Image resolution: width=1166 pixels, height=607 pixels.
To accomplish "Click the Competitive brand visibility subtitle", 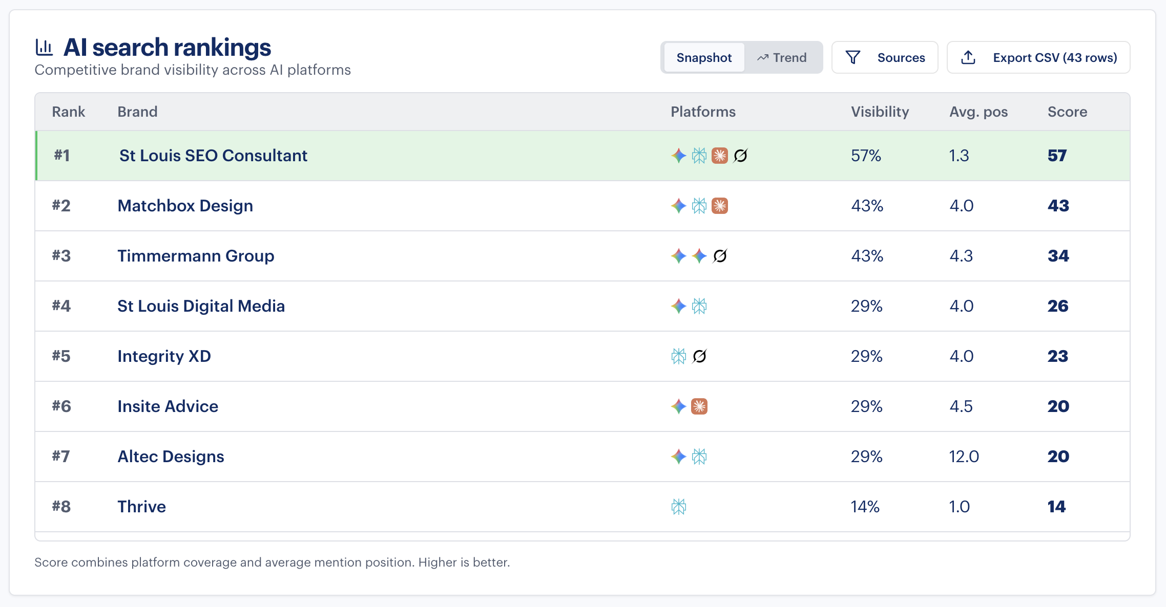I will coord(193,70).
